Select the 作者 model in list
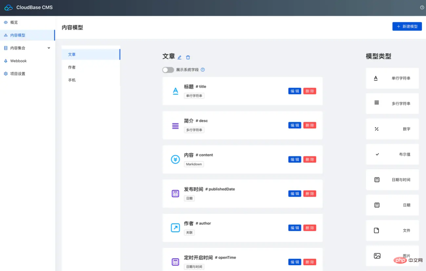 click(72, 67)
